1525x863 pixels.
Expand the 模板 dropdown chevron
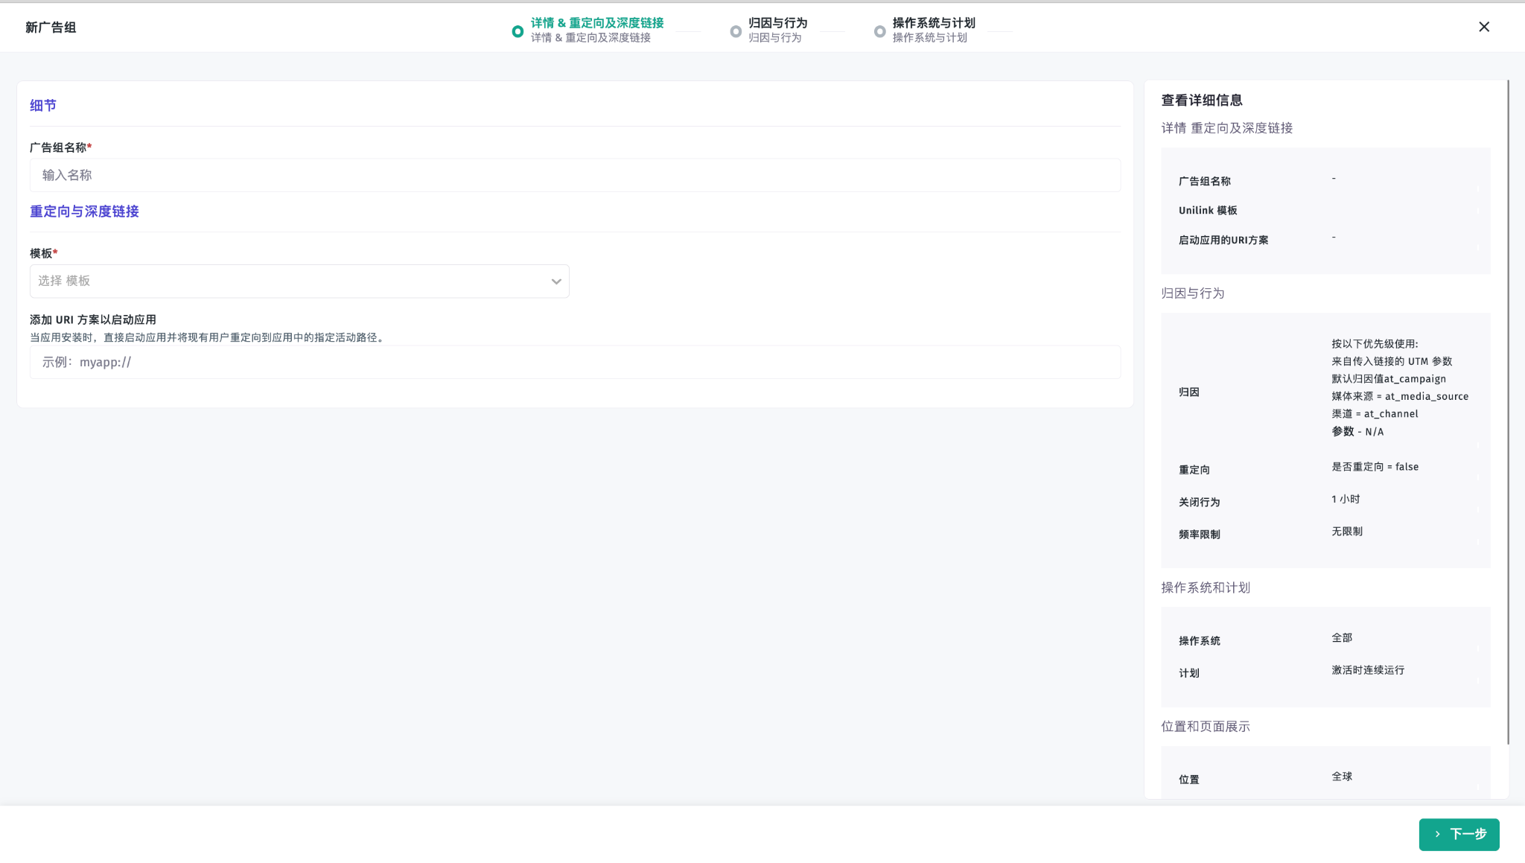click(555, 281)
